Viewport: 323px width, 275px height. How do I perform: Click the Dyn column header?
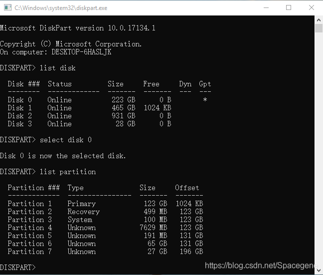coord(185,84)
